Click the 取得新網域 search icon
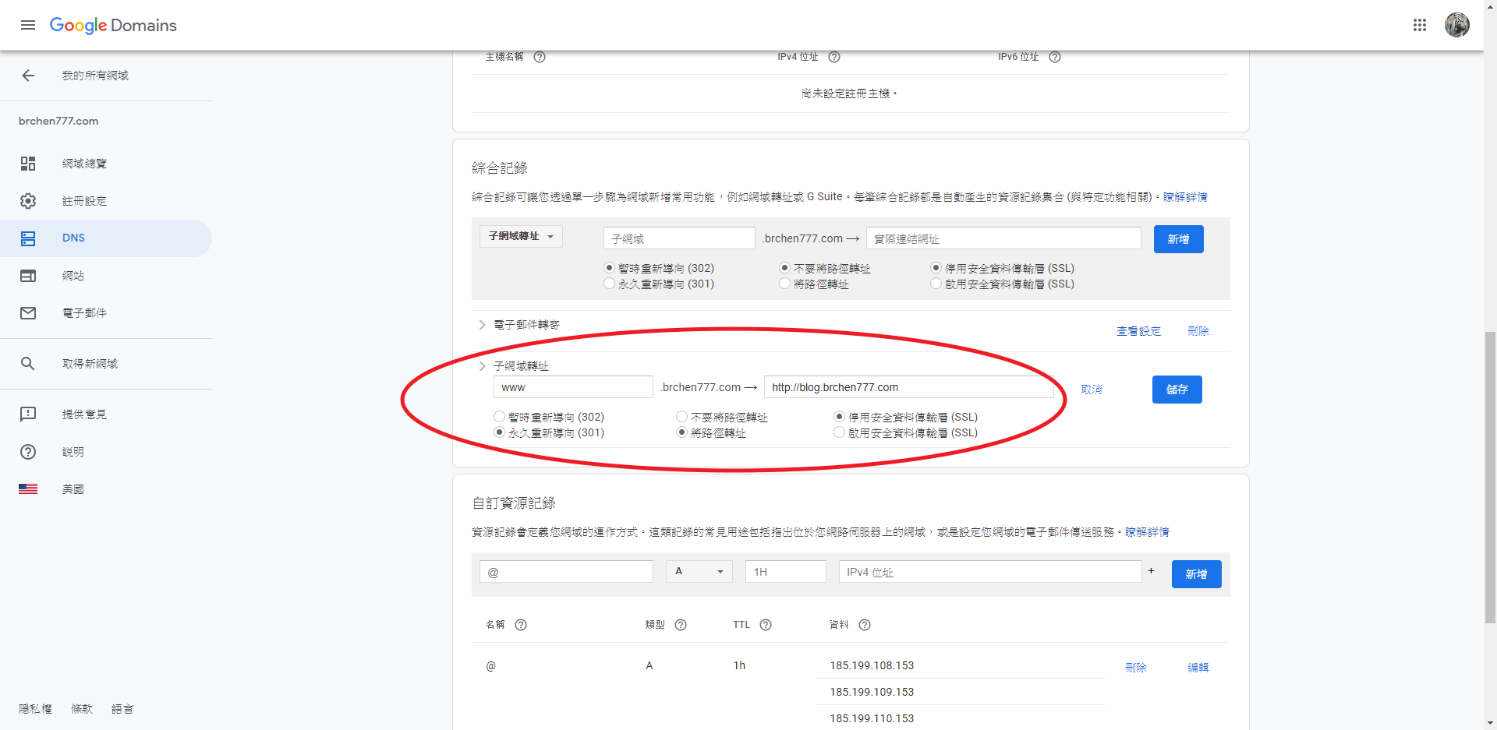Viewport: 1497px width, 730px height. 28,364
